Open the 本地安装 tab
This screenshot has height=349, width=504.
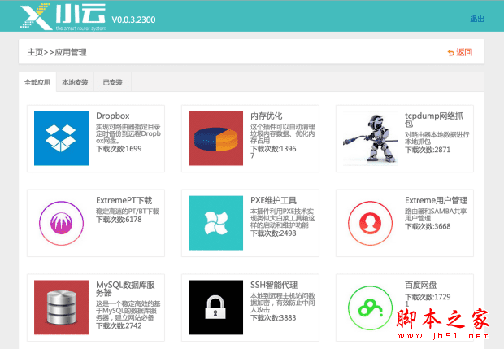click(x=75, y=82)
